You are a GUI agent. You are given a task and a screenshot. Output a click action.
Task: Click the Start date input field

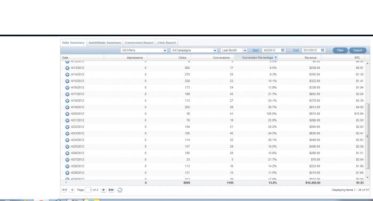(x=271, y=50)
